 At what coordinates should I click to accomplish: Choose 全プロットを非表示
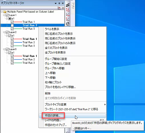[72, 52]
